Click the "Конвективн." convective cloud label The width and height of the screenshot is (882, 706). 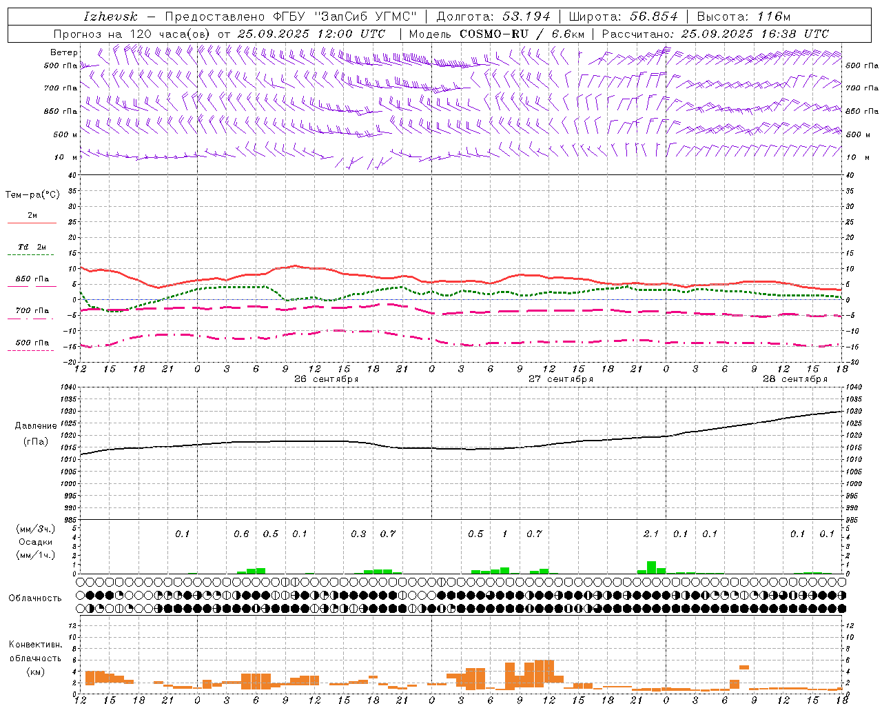tap(35, 645)
